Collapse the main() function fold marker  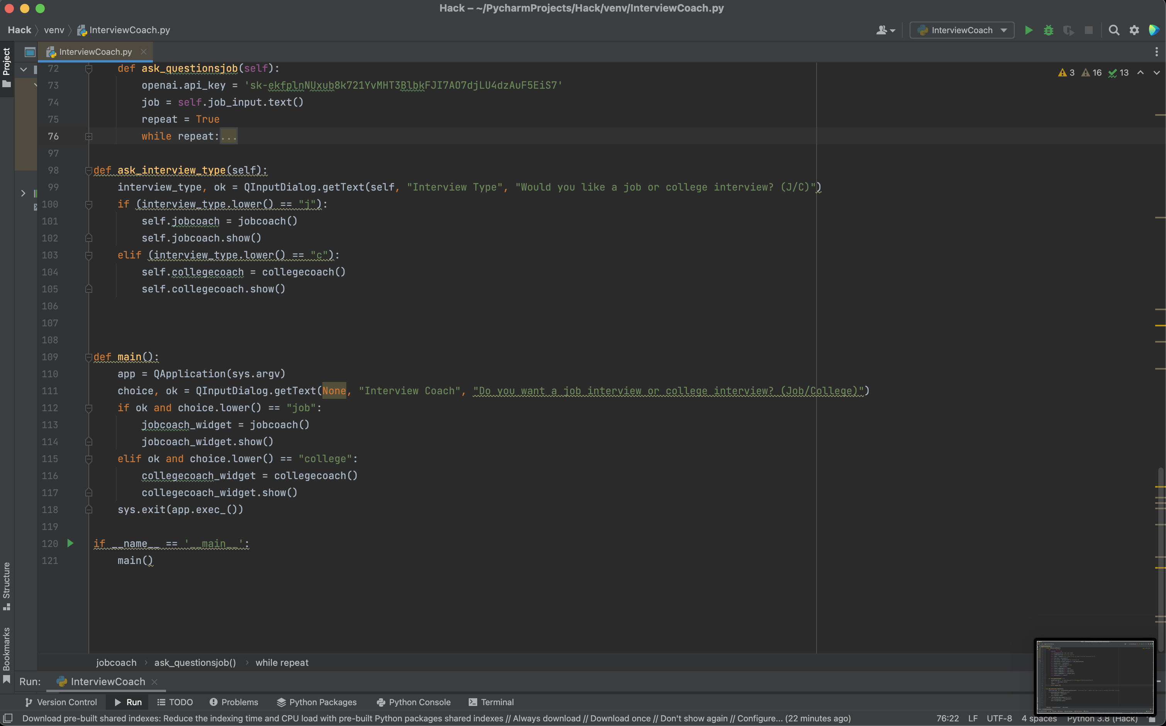(x=89, y=357)
